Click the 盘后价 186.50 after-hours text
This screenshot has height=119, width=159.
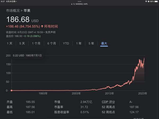click(14, 36)
